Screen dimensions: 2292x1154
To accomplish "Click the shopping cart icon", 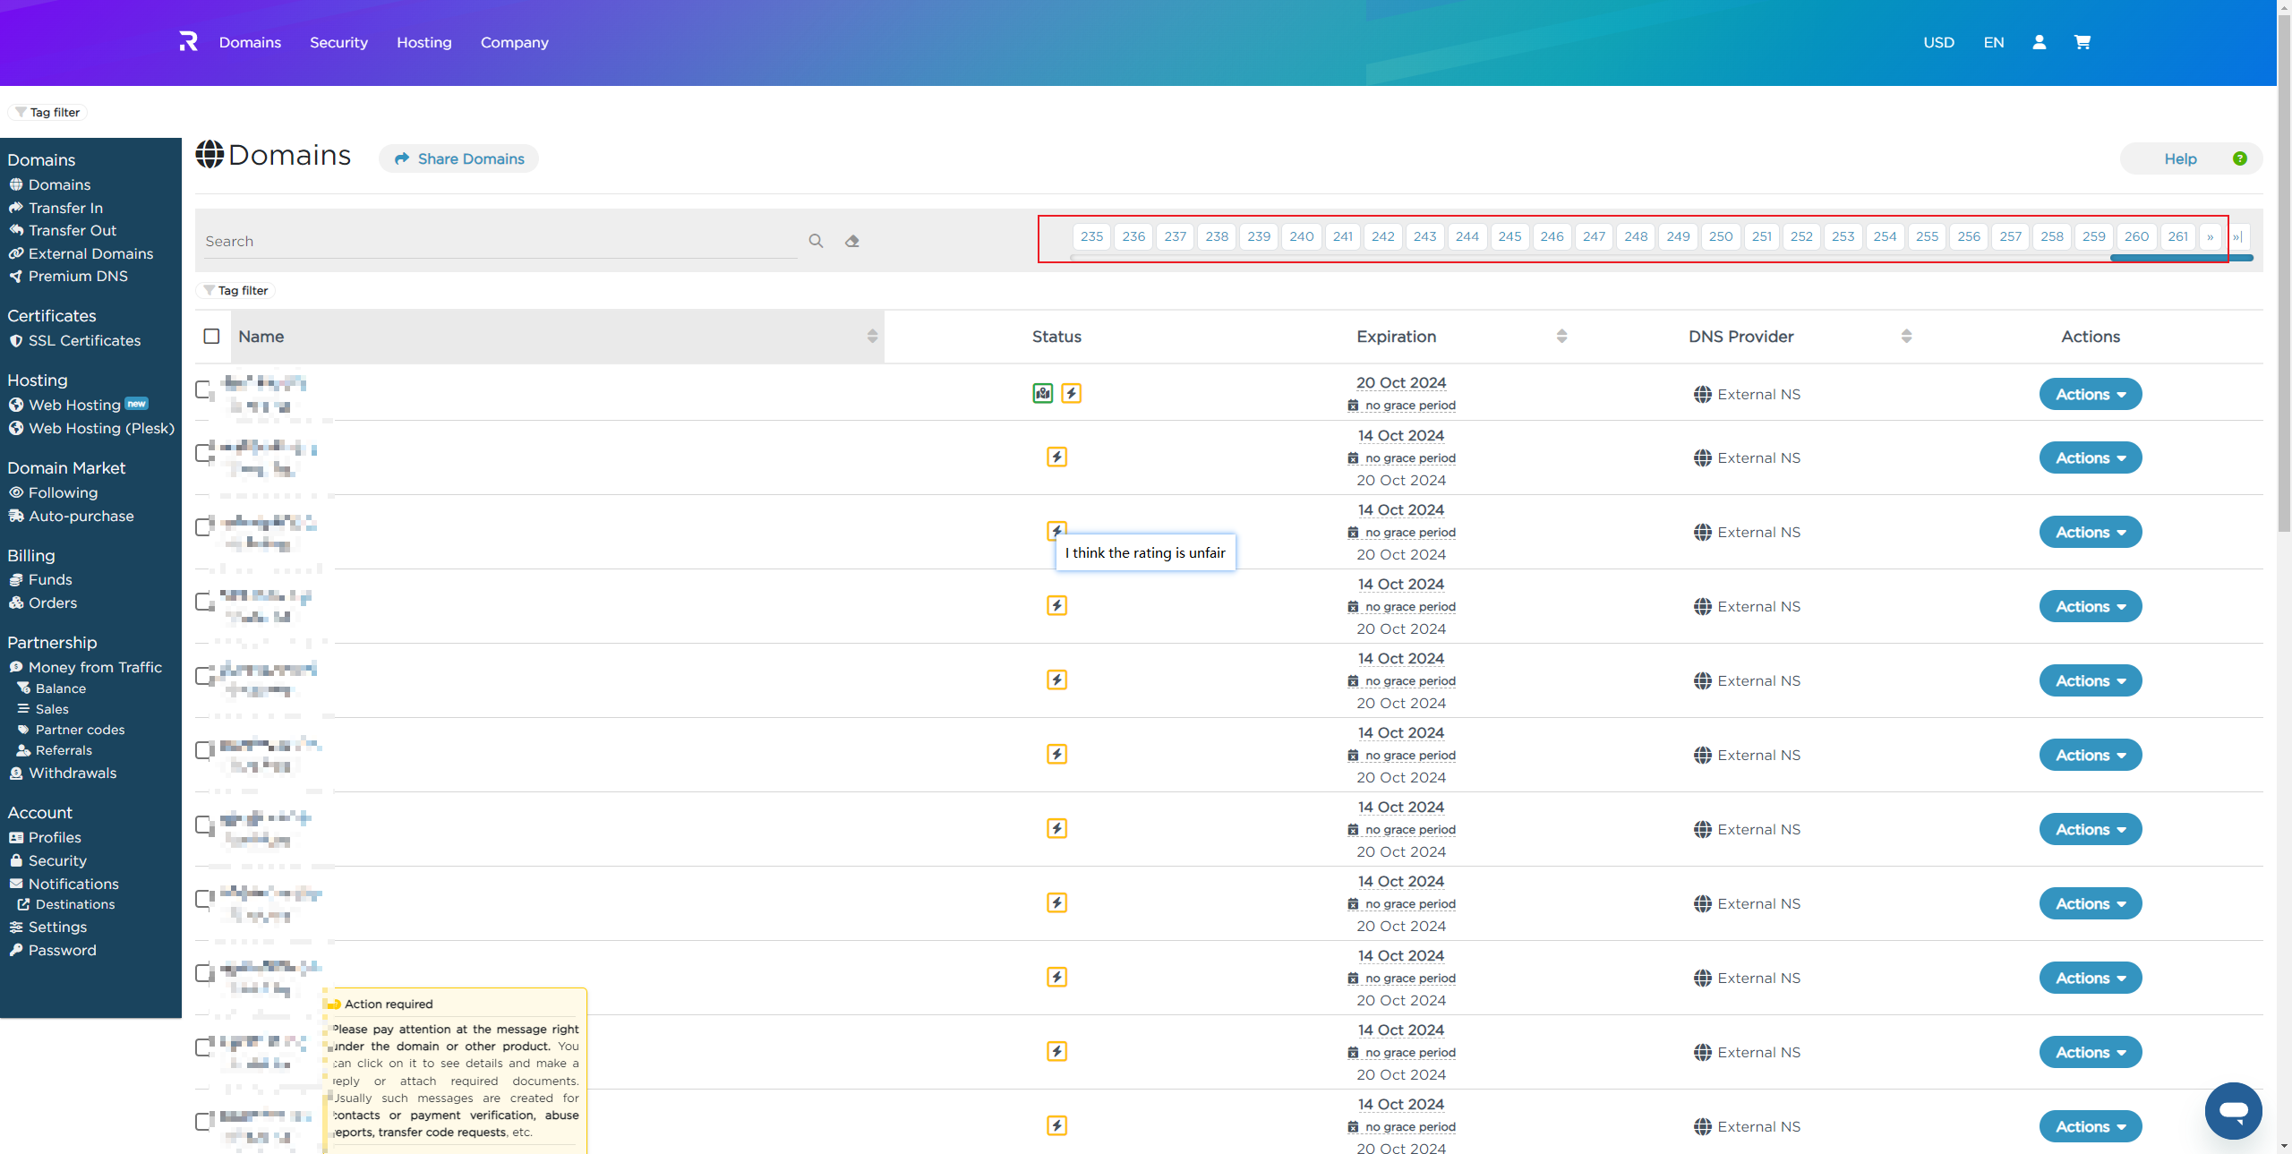I will click(x=2082, y=42).
